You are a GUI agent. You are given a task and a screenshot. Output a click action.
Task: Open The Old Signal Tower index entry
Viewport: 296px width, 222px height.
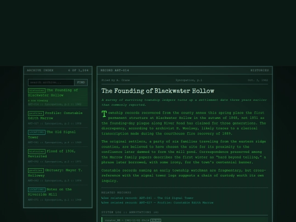point(58,137)
